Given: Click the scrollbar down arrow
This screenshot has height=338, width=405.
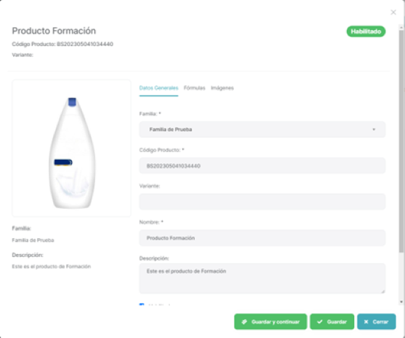Looking at the screenshot, I should (401, 302).
